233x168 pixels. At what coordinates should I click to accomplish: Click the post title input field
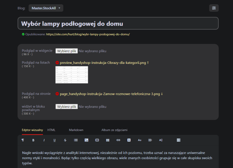(118, 24)
